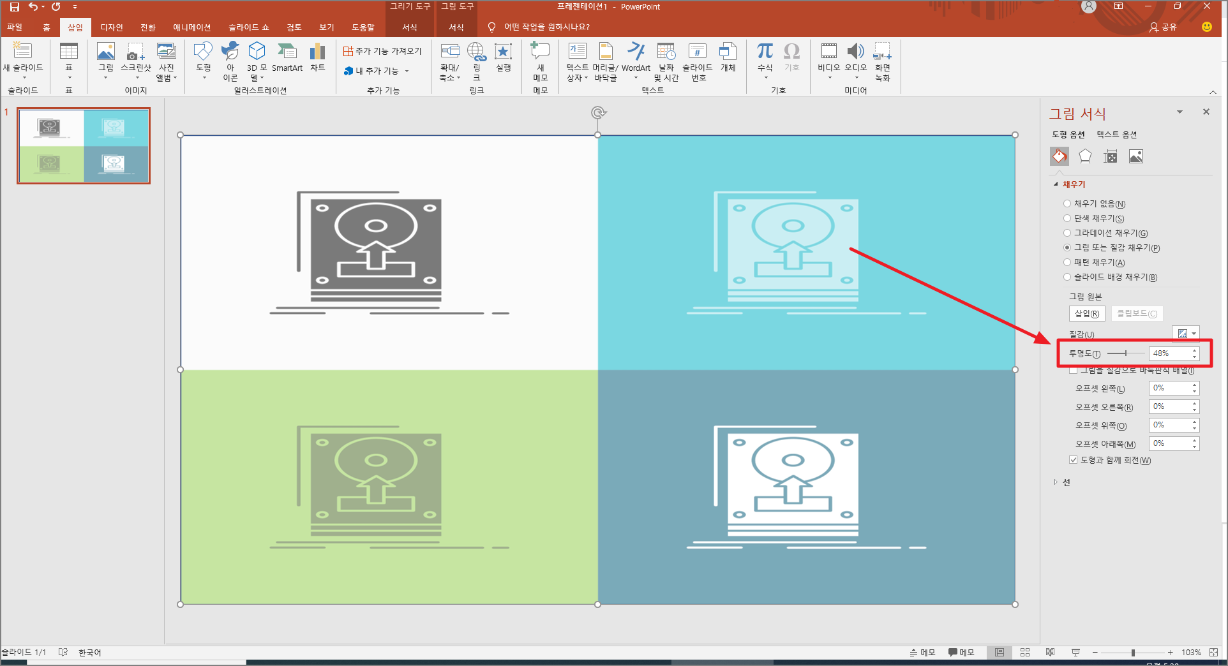1228x666 pixels.
Task: Select Solid fill (단색 채우기) radio
Action: pyautogui.click(x=1067, y=218)
